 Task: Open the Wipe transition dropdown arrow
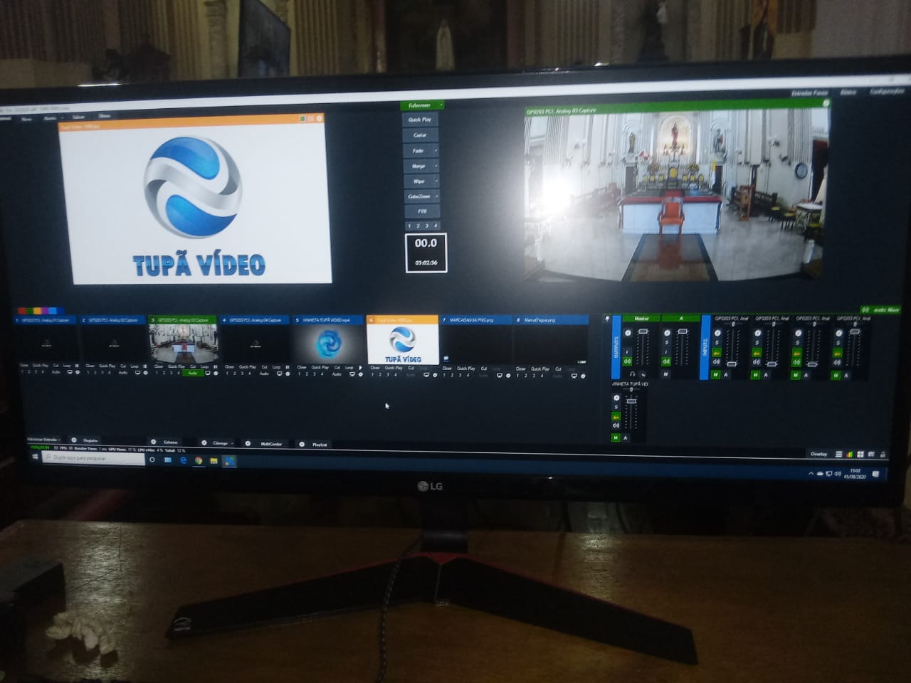pyautogui.click(x=436, y=181)
